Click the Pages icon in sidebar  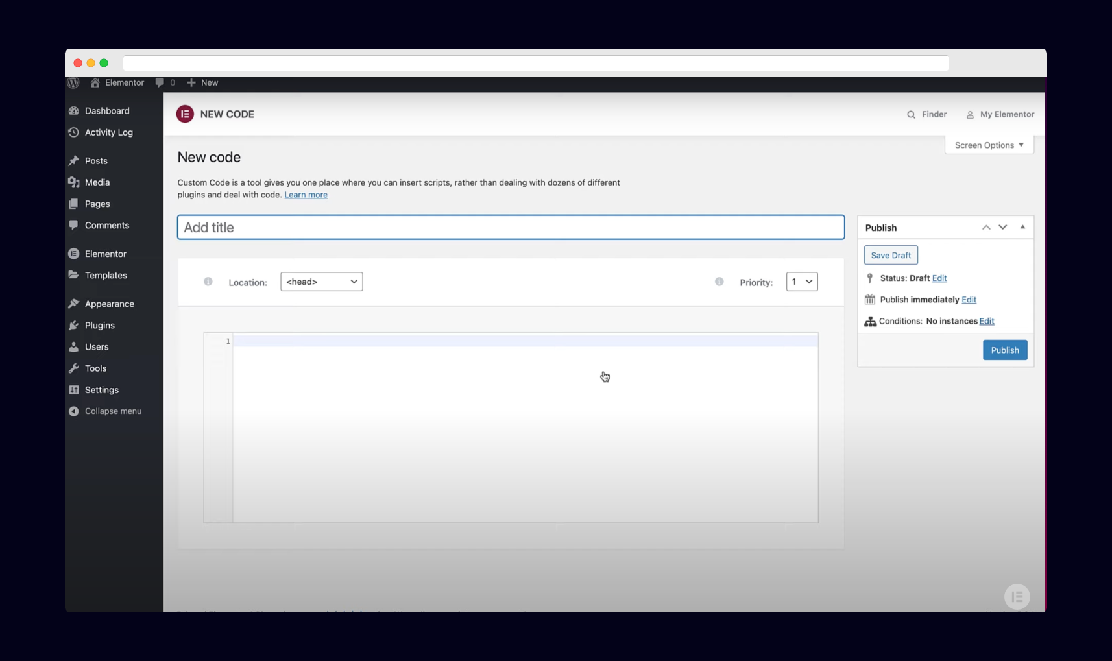point(74,204)
